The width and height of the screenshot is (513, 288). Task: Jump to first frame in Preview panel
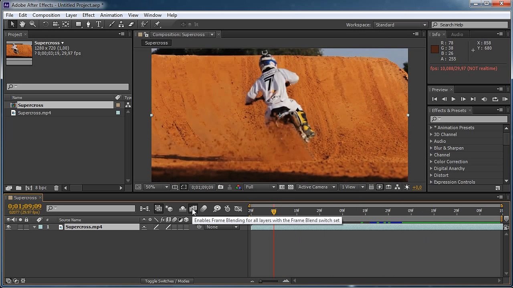click(x=434, y=99)
